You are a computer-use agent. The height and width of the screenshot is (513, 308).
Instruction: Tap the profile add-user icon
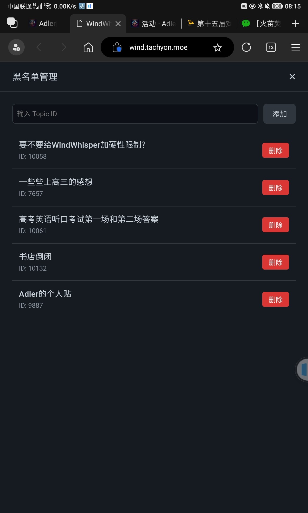coord(16,47)
